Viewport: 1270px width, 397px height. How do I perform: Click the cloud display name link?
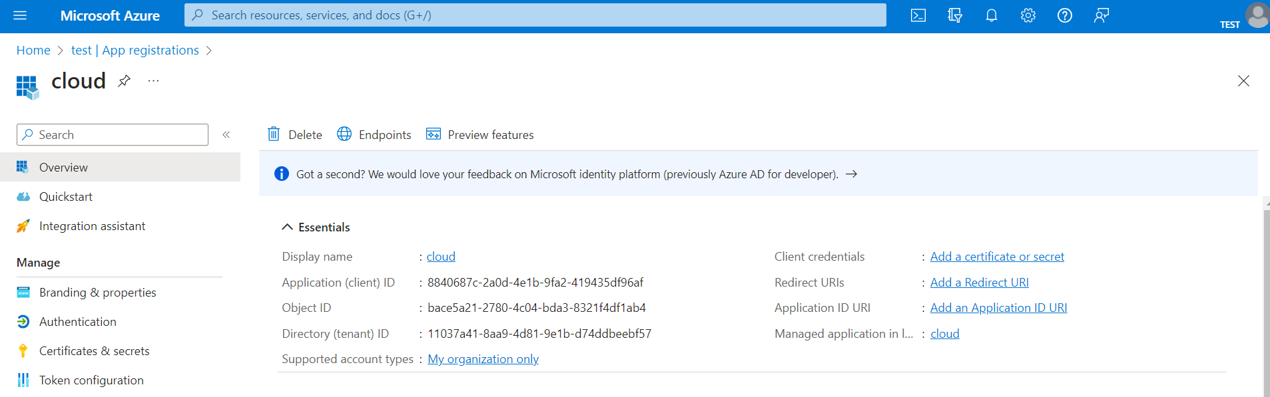[441, 257]
